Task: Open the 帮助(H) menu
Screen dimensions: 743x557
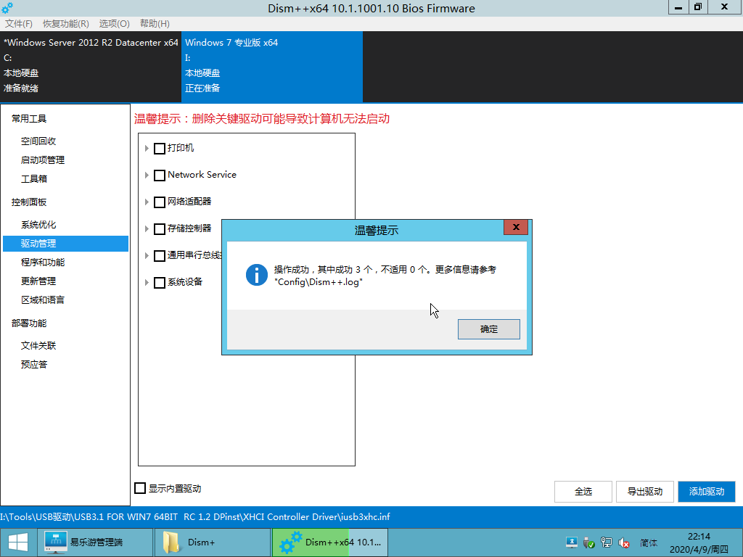Action: pos(155,24)
